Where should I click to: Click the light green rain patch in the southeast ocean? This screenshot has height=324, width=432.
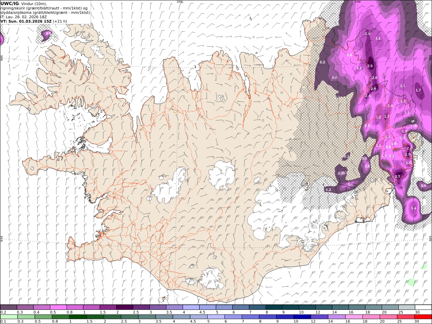[x=411, y=282]
